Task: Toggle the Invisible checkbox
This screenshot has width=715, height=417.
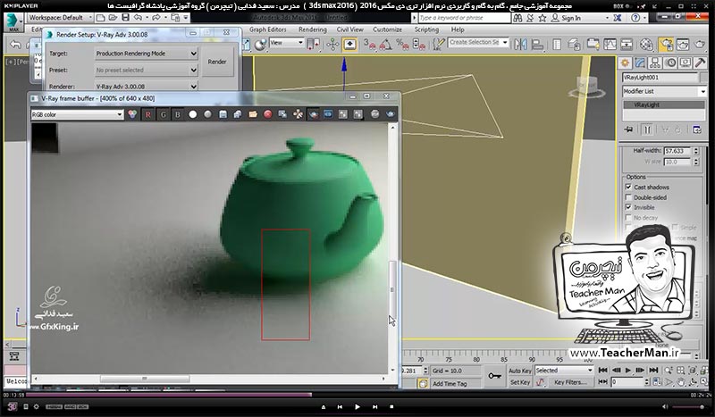Action: 628,207
